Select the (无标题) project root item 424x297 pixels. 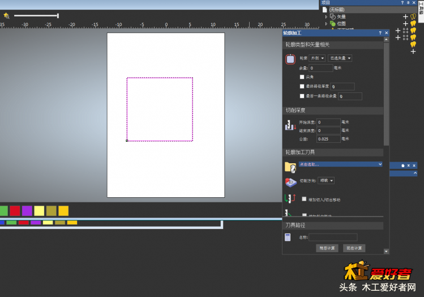pos(337,10)
